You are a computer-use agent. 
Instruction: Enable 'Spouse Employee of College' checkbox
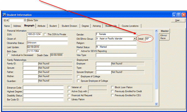(78, 81)
